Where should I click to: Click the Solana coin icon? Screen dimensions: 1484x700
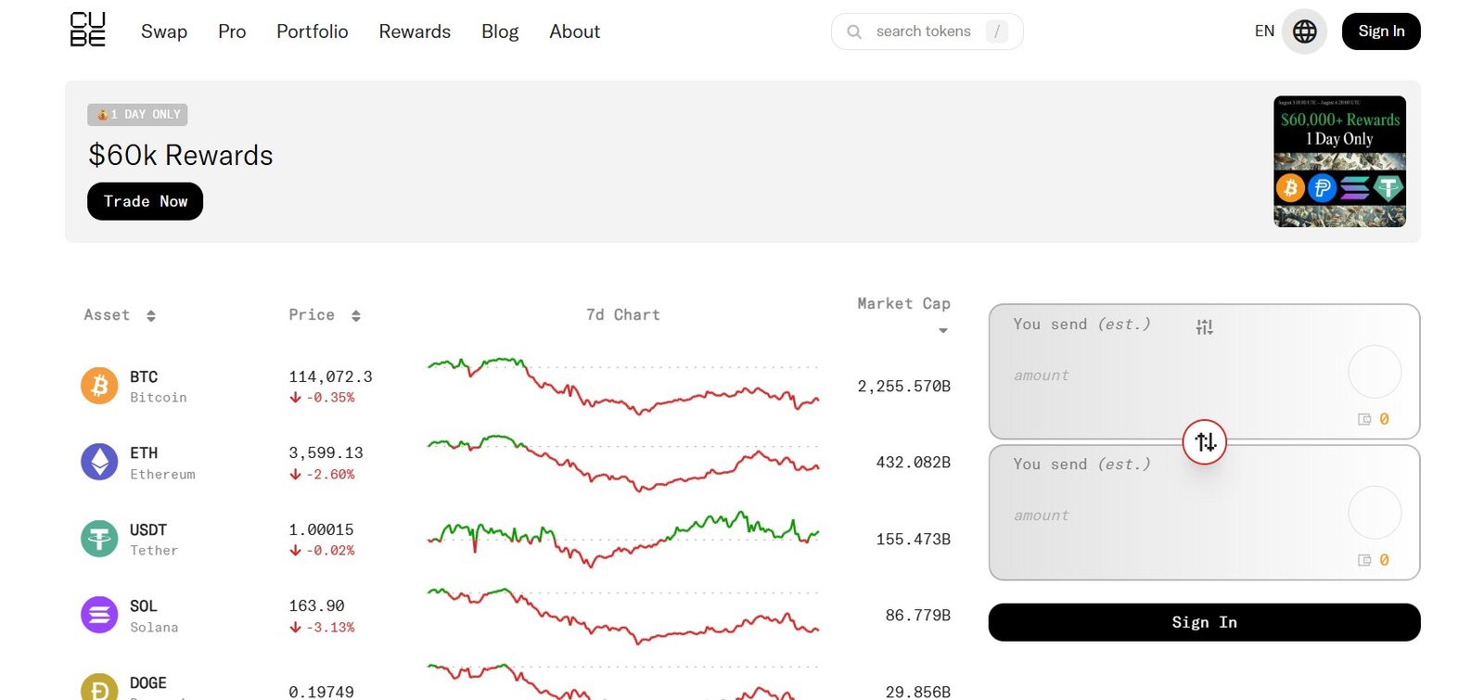(x=99, y=615)
